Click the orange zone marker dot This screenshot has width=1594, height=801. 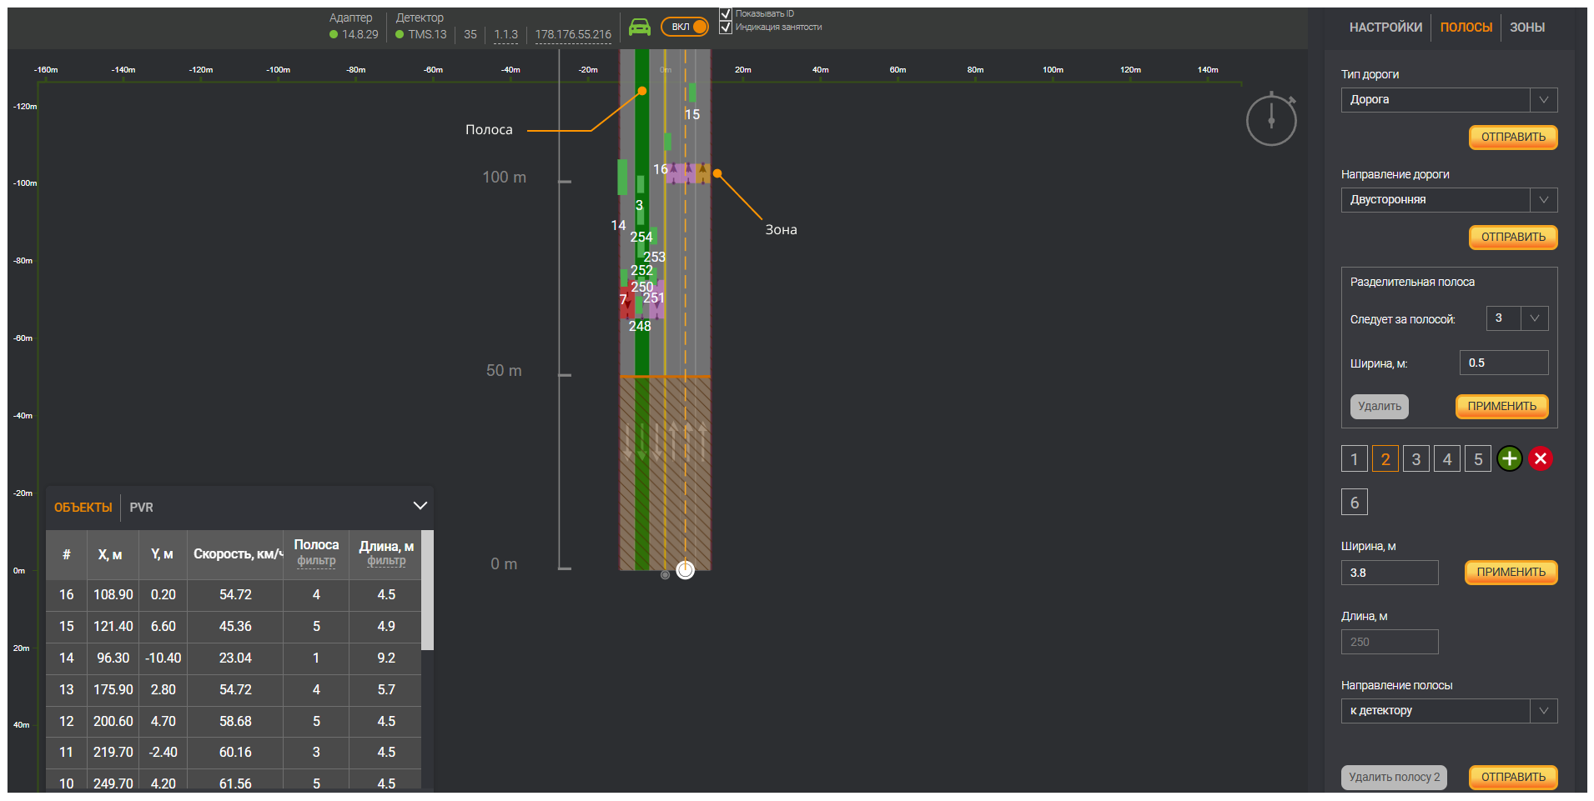[x=717, y=173]
